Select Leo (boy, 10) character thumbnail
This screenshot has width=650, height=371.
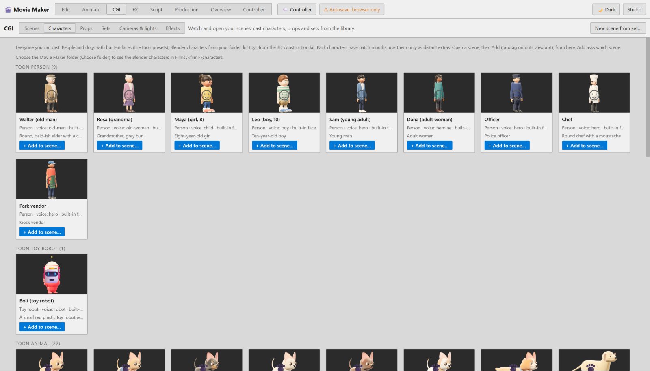coord(284,93)
